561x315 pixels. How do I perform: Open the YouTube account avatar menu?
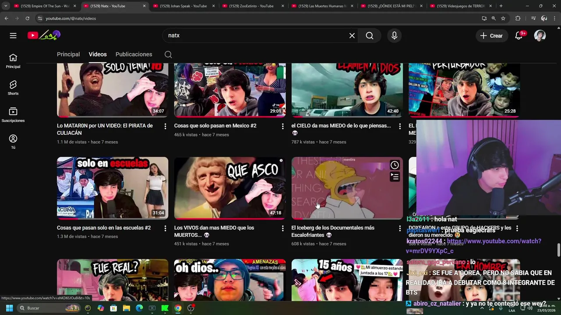point(540,35)
